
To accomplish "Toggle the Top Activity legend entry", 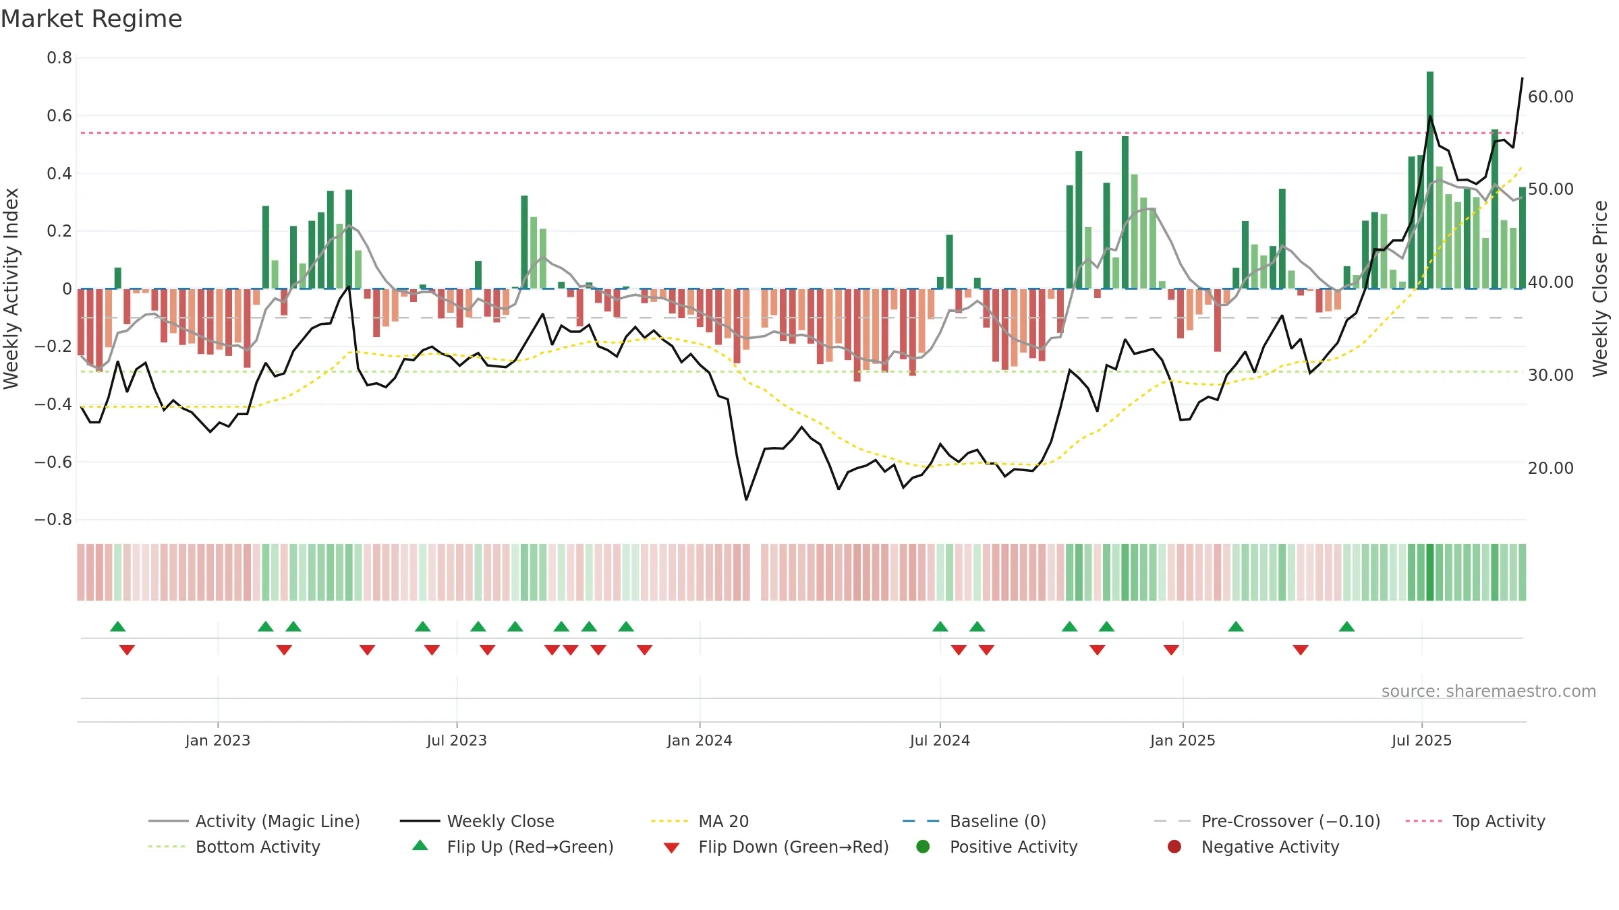I will point(1475,821).
